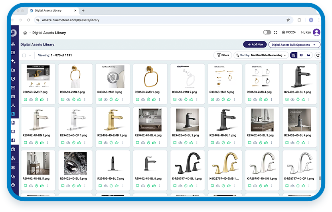Click the file name R29402-4D-BL 3.png

coord(260,135)
